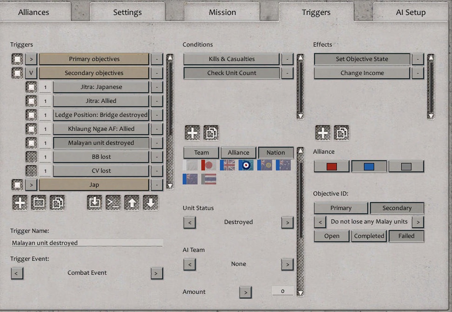Select the Australia nation flag
This screenshot has height=312, width=452.
283,165
